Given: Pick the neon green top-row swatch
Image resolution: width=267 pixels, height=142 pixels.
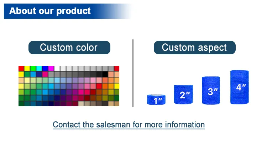Looking at the screenshot, I should (33, 69).
